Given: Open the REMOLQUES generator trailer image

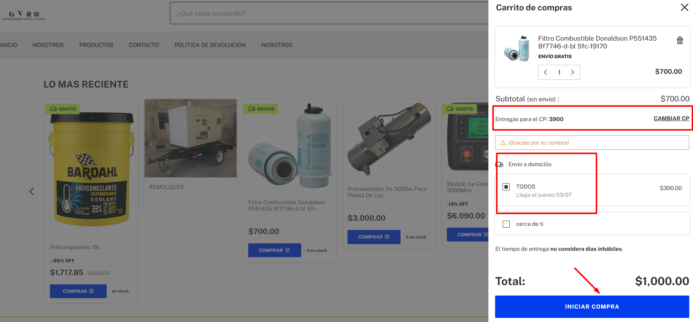Looking at the screenshot, I should coord(190,138).
